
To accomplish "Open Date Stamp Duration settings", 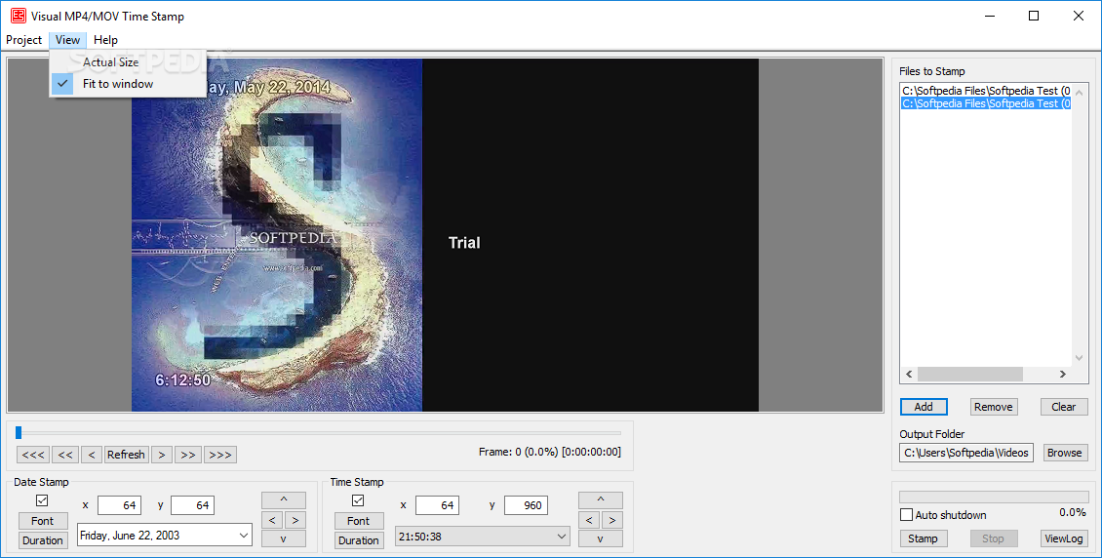I will click(42, 540).
